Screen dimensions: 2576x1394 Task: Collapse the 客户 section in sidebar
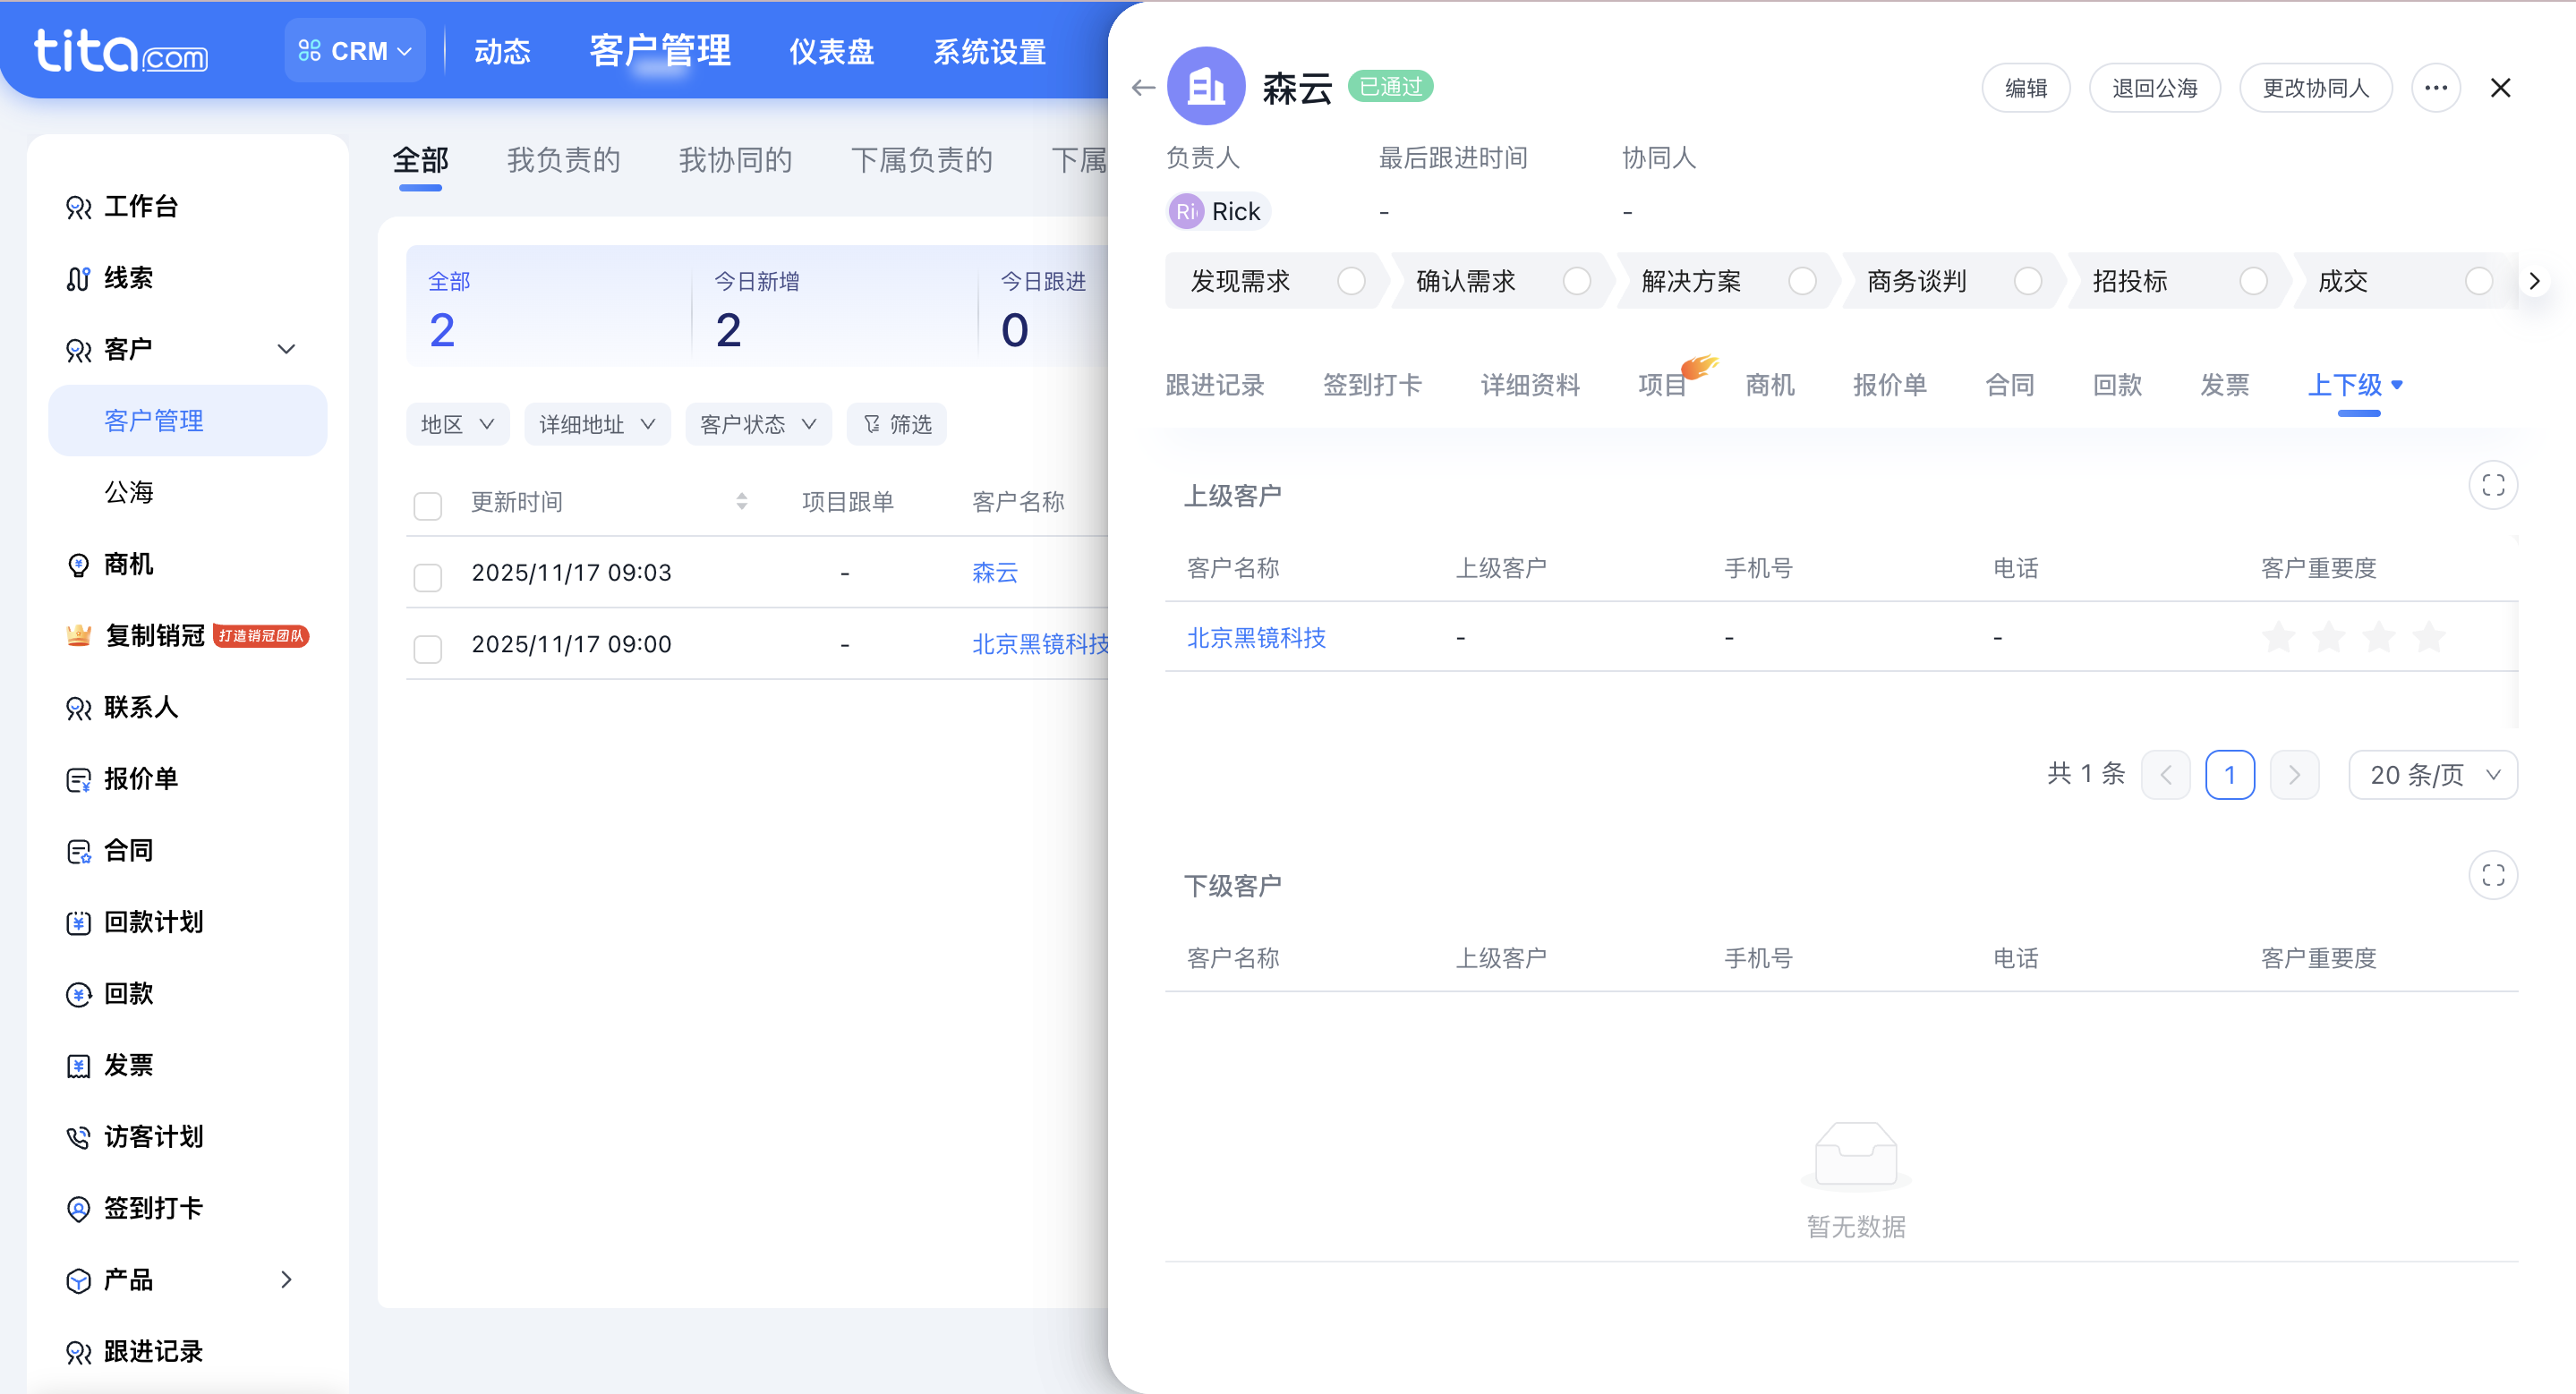286,349
